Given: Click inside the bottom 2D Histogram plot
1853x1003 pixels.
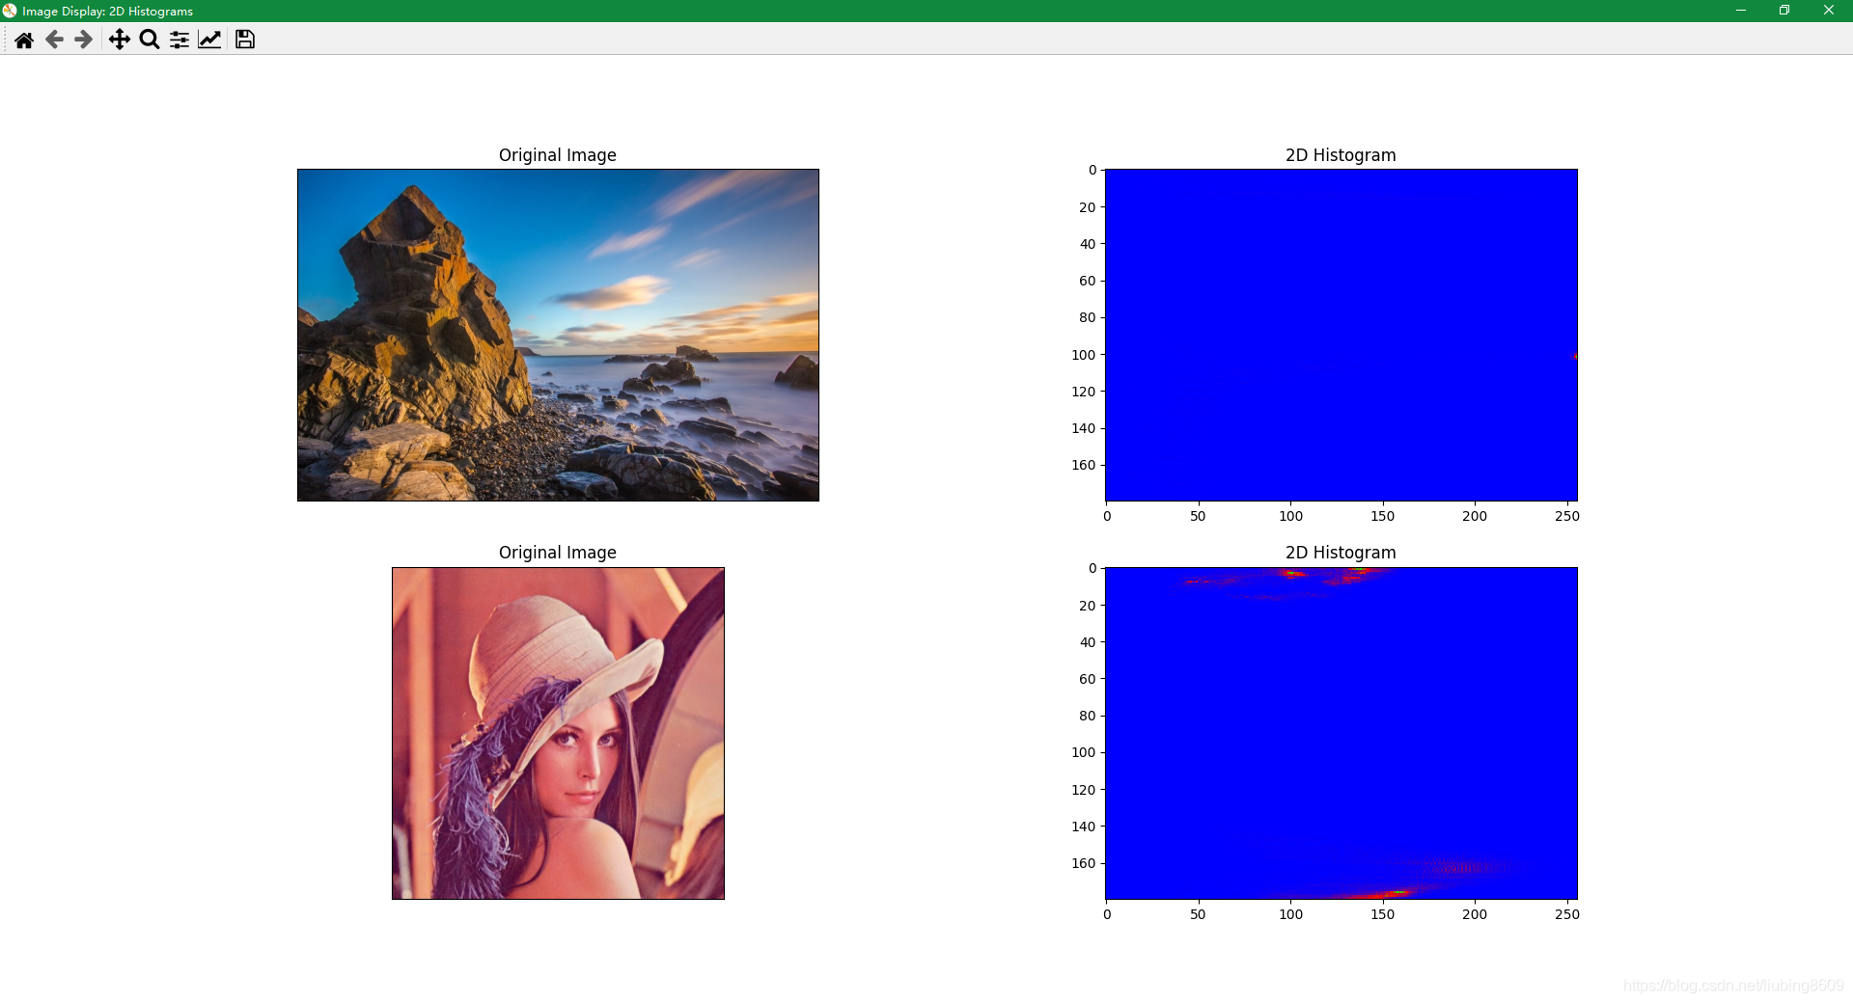Looking at the screenshot, I should pos(1340,733).
